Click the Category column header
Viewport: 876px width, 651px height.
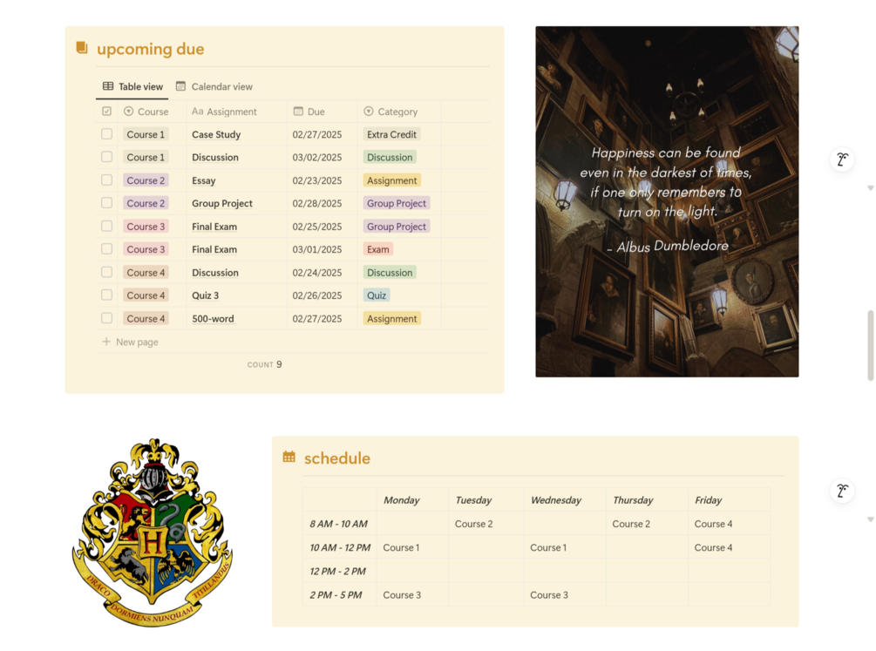399,112
